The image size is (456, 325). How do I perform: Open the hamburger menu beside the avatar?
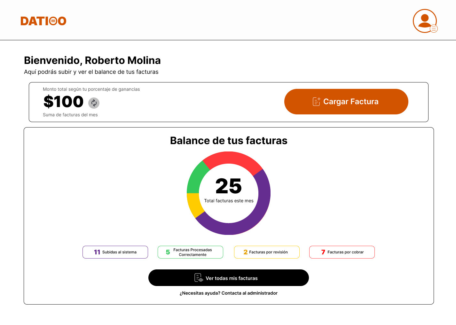pyautogui.click(x=434, y=29)
